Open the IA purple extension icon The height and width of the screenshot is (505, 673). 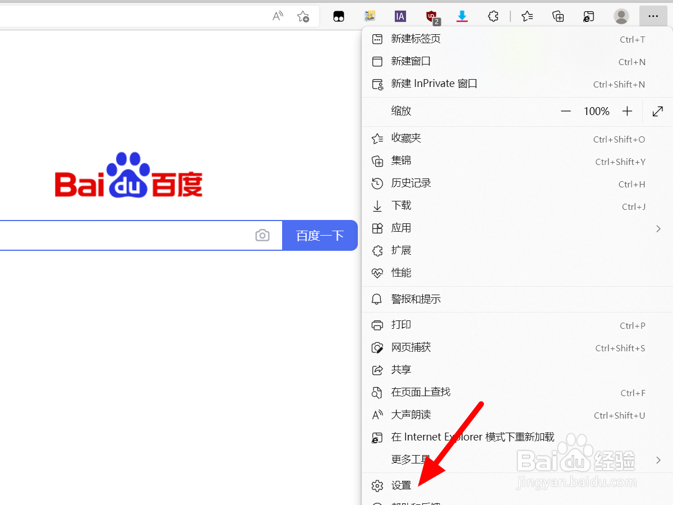pyautogui.click(x=400, y=16)
